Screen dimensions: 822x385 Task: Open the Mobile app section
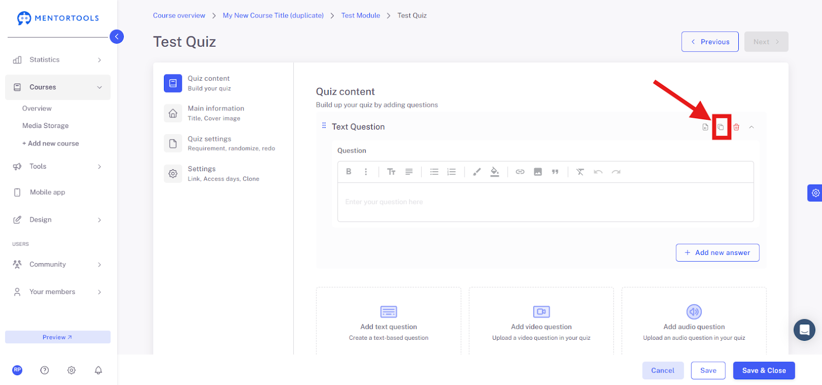[58, 192]
